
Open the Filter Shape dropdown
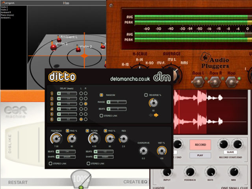pos(104,157)
